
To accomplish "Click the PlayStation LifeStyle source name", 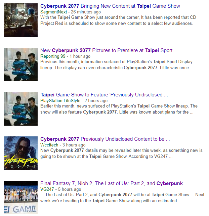I will [x=60, y=101].
